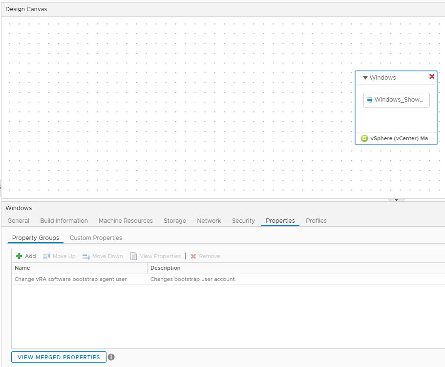Click the green Add plus icon
Screen dimensions: 445x367
(19, 256)
